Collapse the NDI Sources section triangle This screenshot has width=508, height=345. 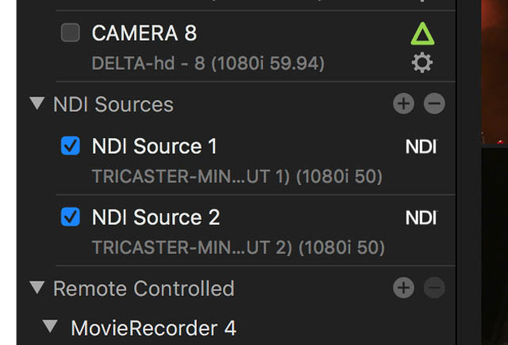37,103
